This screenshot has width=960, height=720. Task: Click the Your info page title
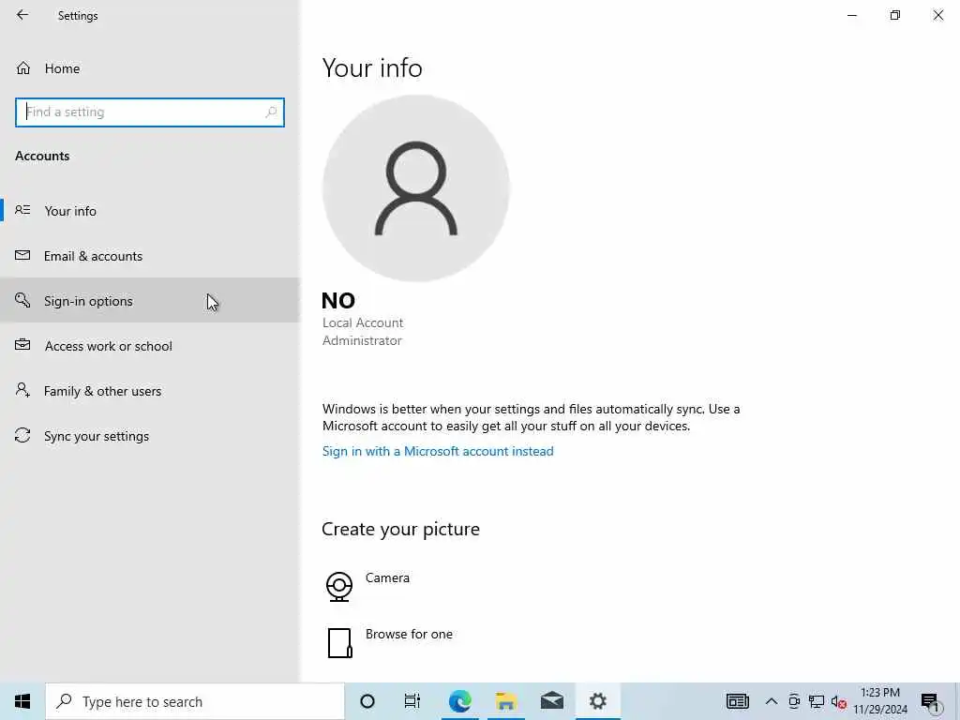click(x=372, y=67)
